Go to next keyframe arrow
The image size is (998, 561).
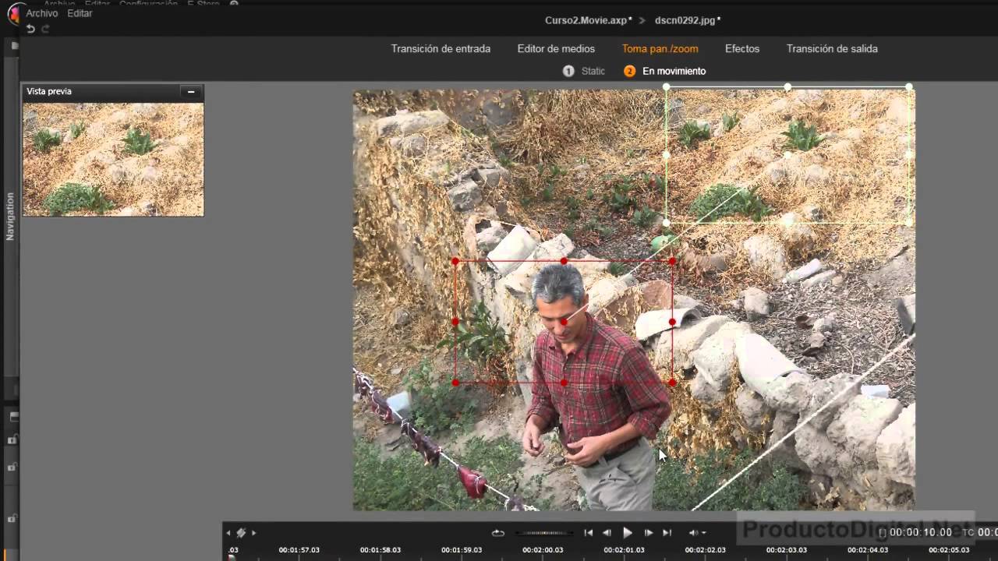click(x=253, y=533)
